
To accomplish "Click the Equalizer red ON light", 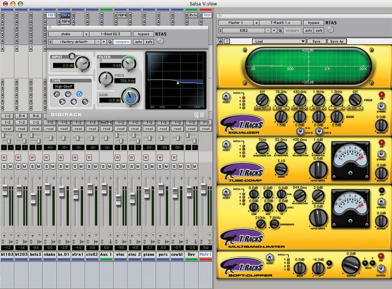I will [381, 94].
